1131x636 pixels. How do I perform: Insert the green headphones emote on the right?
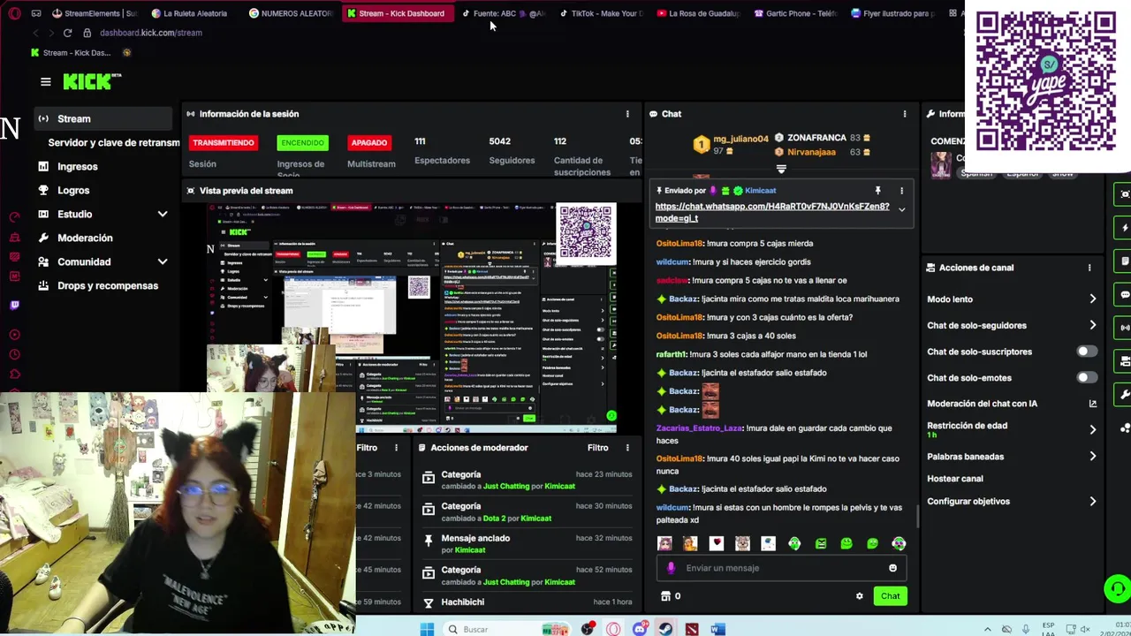(x=899, y=543)
